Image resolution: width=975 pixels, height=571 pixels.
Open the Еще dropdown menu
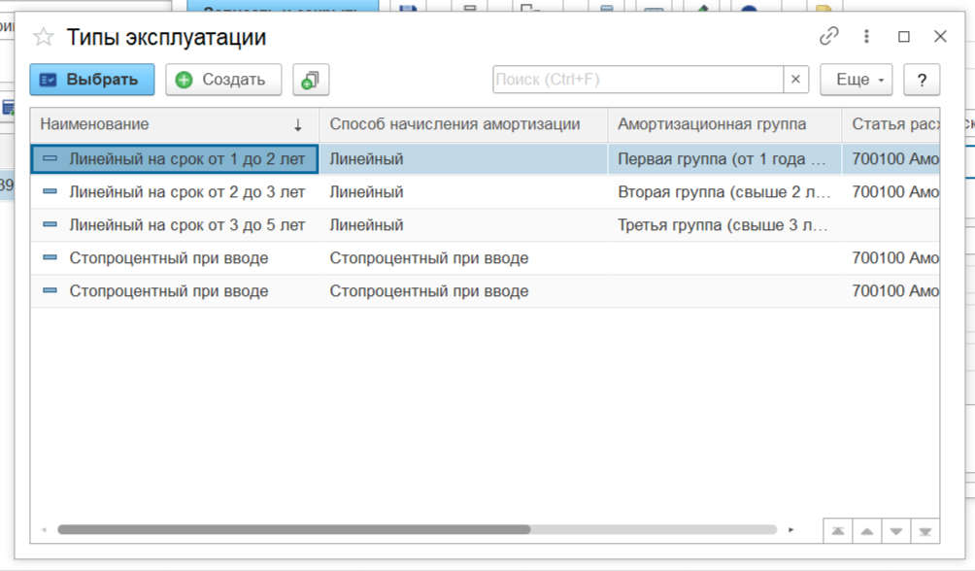pos(856,80)
